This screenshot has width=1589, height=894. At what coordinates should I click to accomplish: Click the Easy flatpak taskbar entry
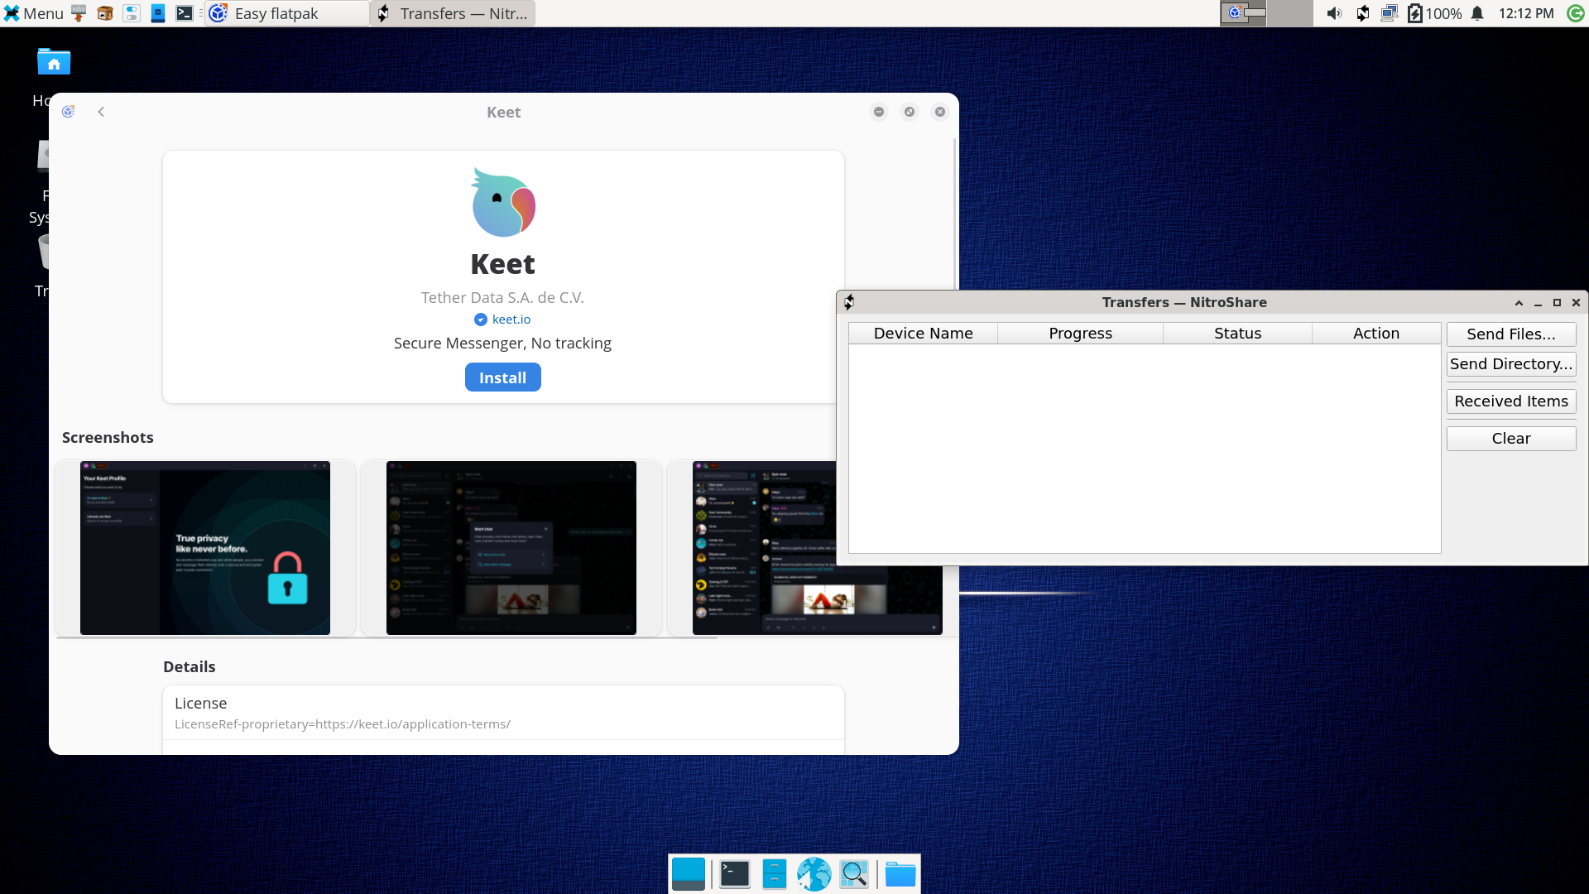coord(286,13)
